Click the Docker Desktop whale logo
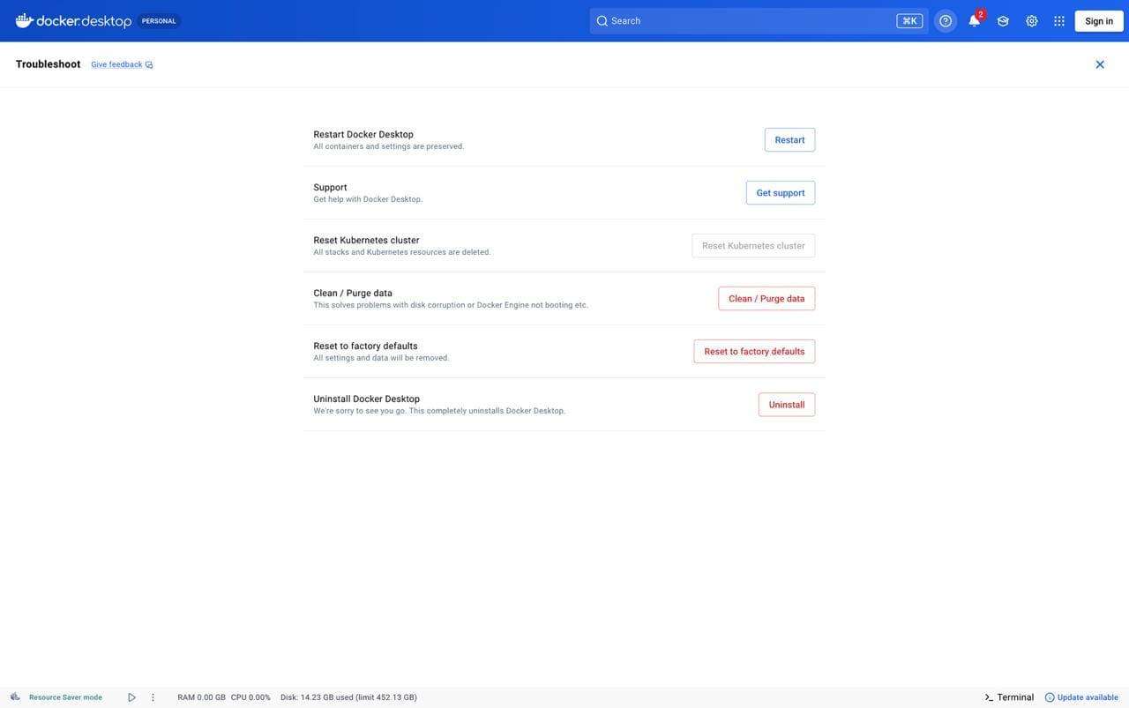1129x708 pixels. click(x=25, y=20)
